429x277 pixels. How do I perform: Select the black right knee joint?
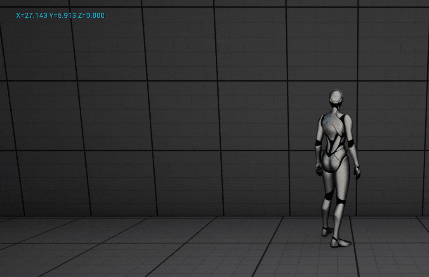click(x=340, y=202)
